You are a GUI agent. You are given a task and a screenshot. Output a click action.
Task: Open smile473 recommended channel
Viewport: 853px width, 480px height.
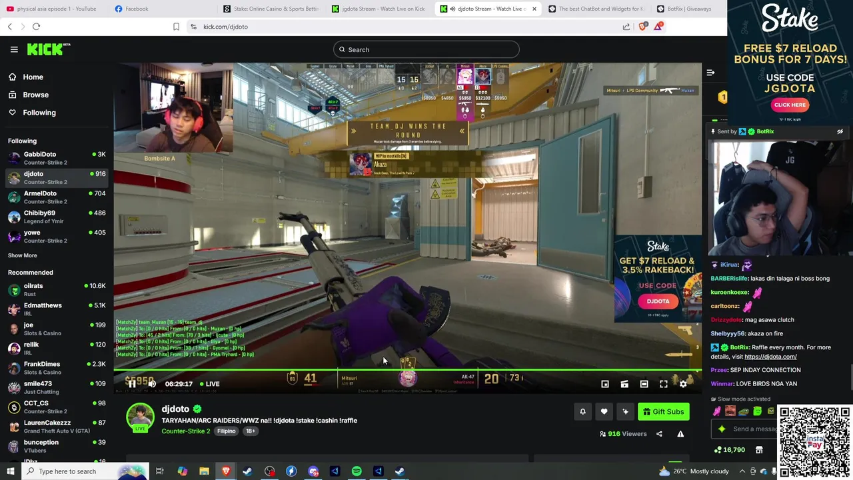point(57,387)
